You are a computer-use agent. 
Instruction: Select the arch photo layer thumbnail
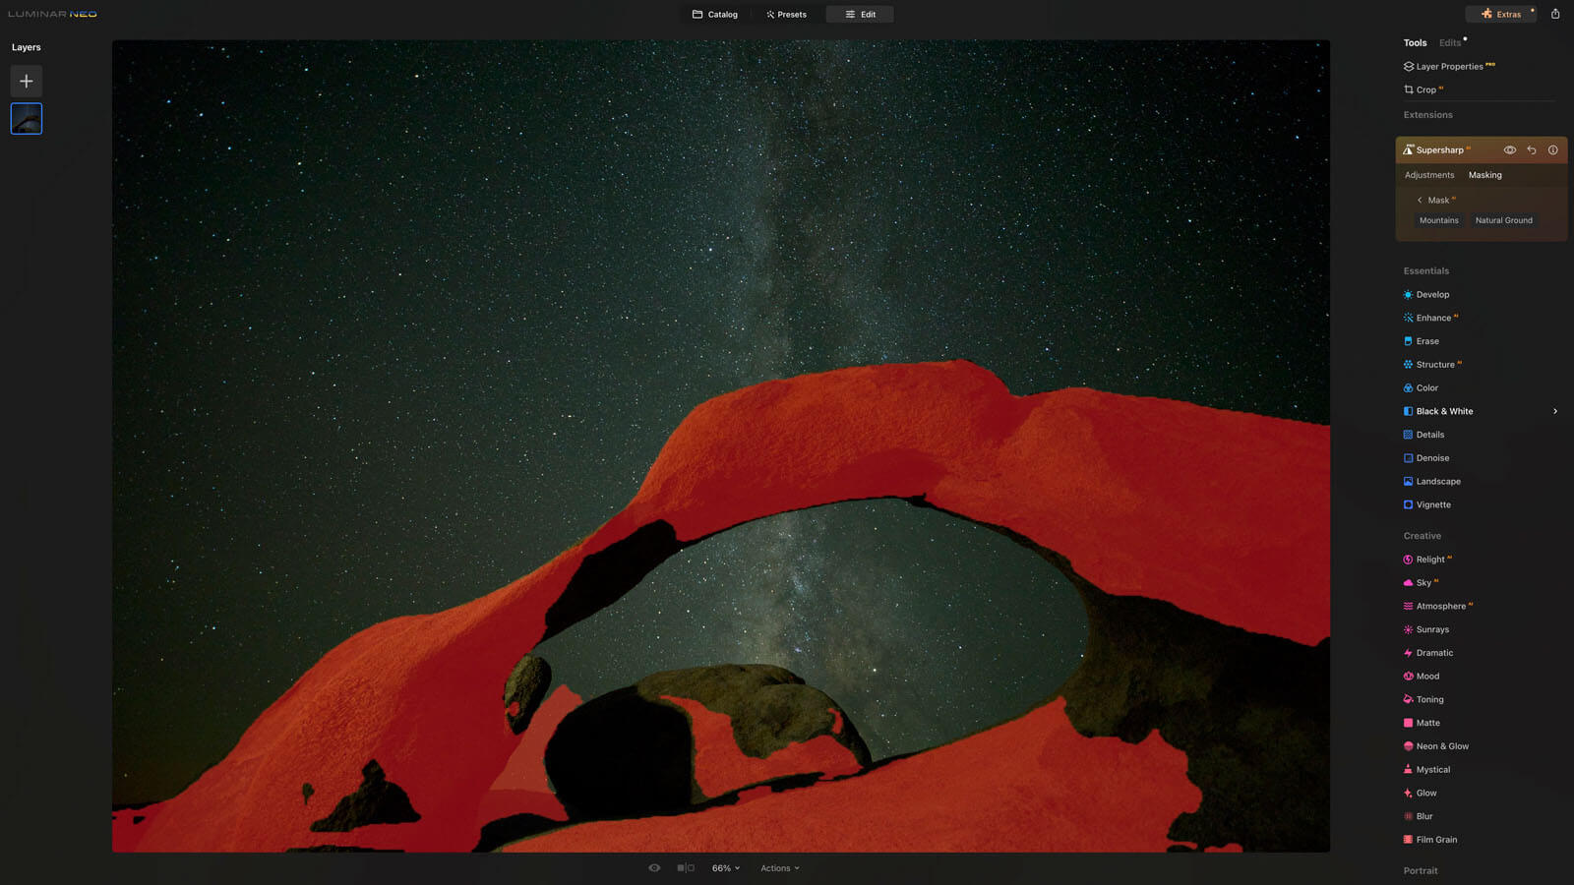tap(27, 119)
